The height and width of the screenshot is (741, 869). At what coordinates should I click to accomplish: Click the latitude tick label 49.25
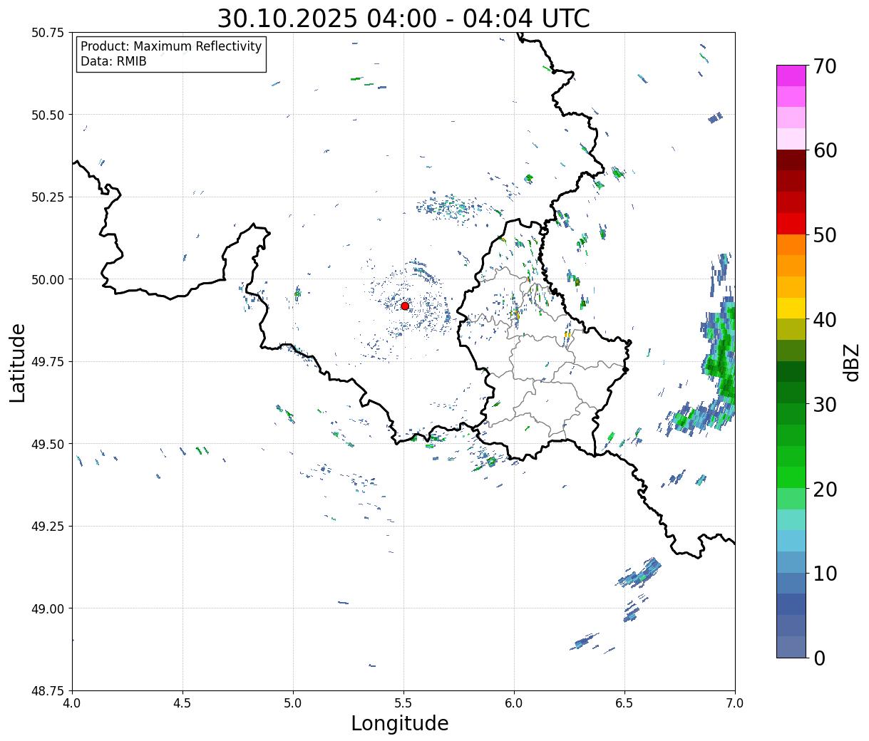[48, 527]
